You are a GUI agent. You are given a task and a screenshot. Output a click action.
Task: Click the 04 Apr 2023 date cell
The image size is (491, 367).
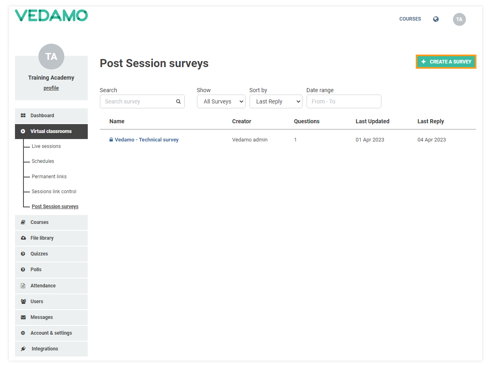coord(432,139)
